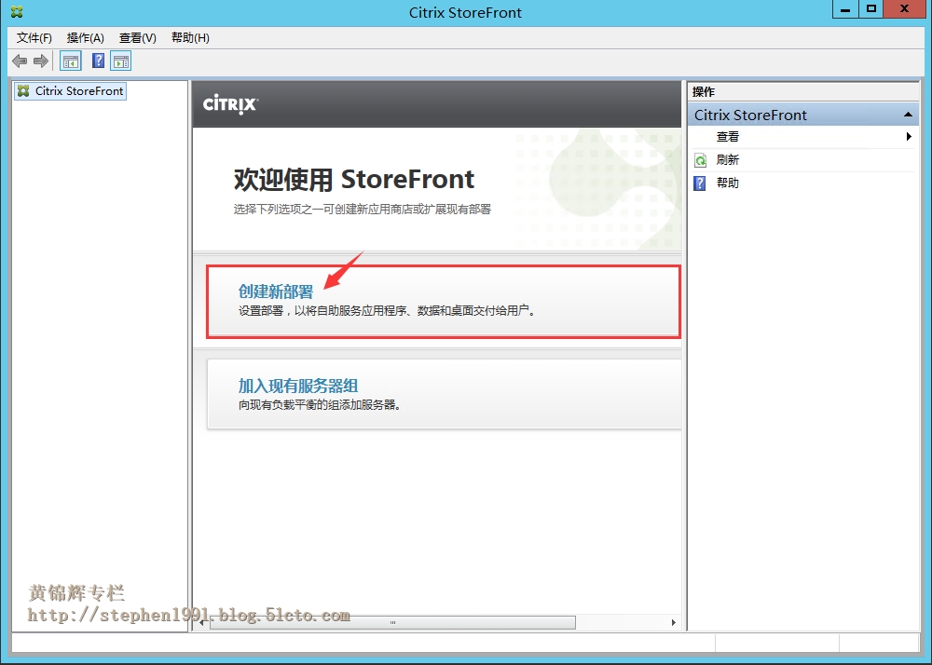
Task: Click 创建新部署 link
Action: 275,292
